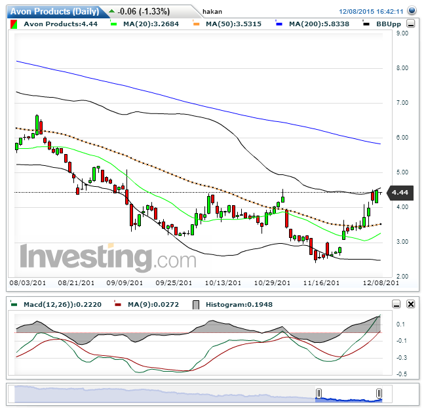Click the 11/16/201 date axis label

(x=321, y=283)
